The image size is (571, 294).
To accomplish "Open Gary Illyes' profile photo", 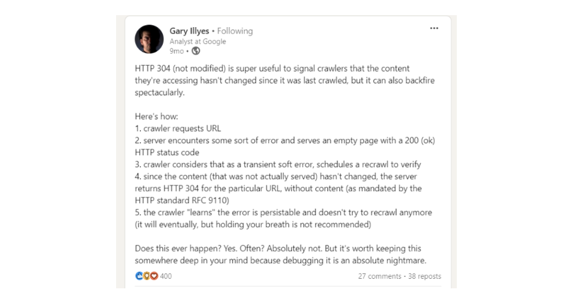I will click(x=149, y=39).
